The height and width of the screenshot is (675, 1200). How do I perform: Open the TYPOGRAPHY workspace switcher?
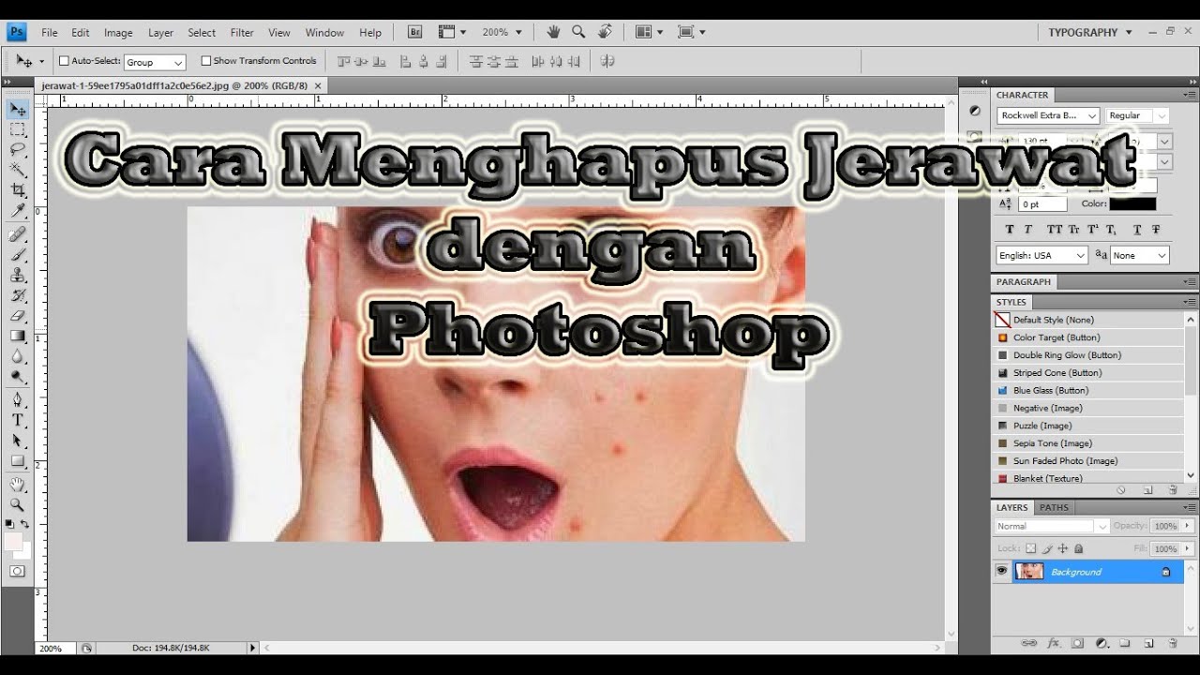tap(1090, 32)
